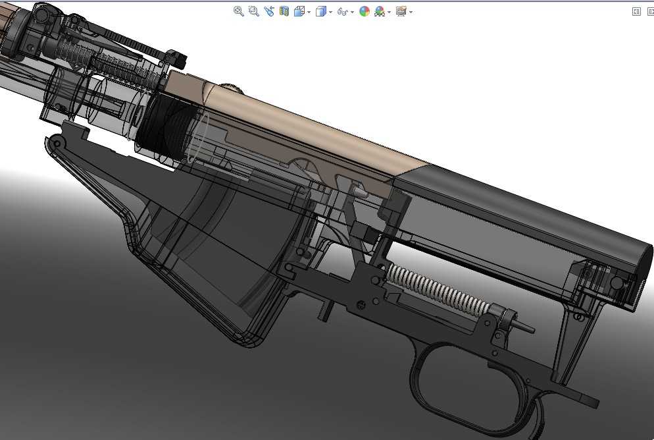Click the Zoom to Fit icon
654x440 pixels.
[239, 11]
